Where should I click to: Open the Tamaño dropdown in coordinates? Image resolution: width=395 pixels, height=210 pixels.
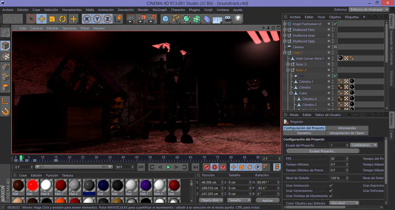(239, 200)
